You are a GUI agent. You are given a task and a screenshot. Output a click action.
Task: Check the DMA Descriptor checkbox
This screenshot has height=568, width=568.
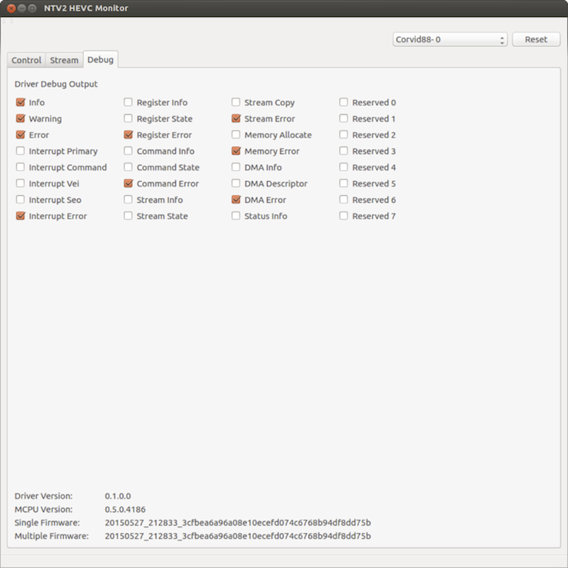[x=236, y=183]
